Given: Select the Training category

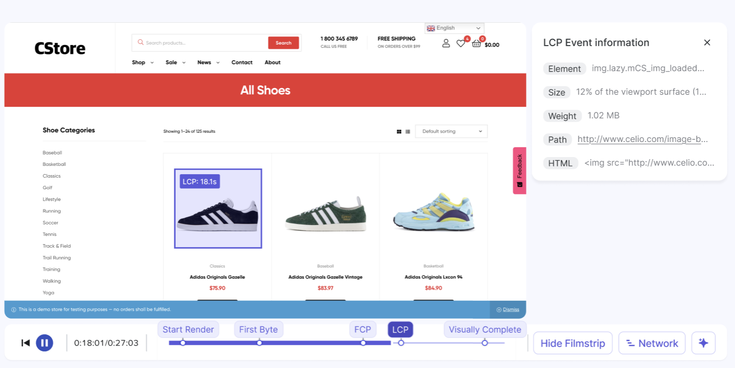Looking at the screenshot, I should 51,270.
